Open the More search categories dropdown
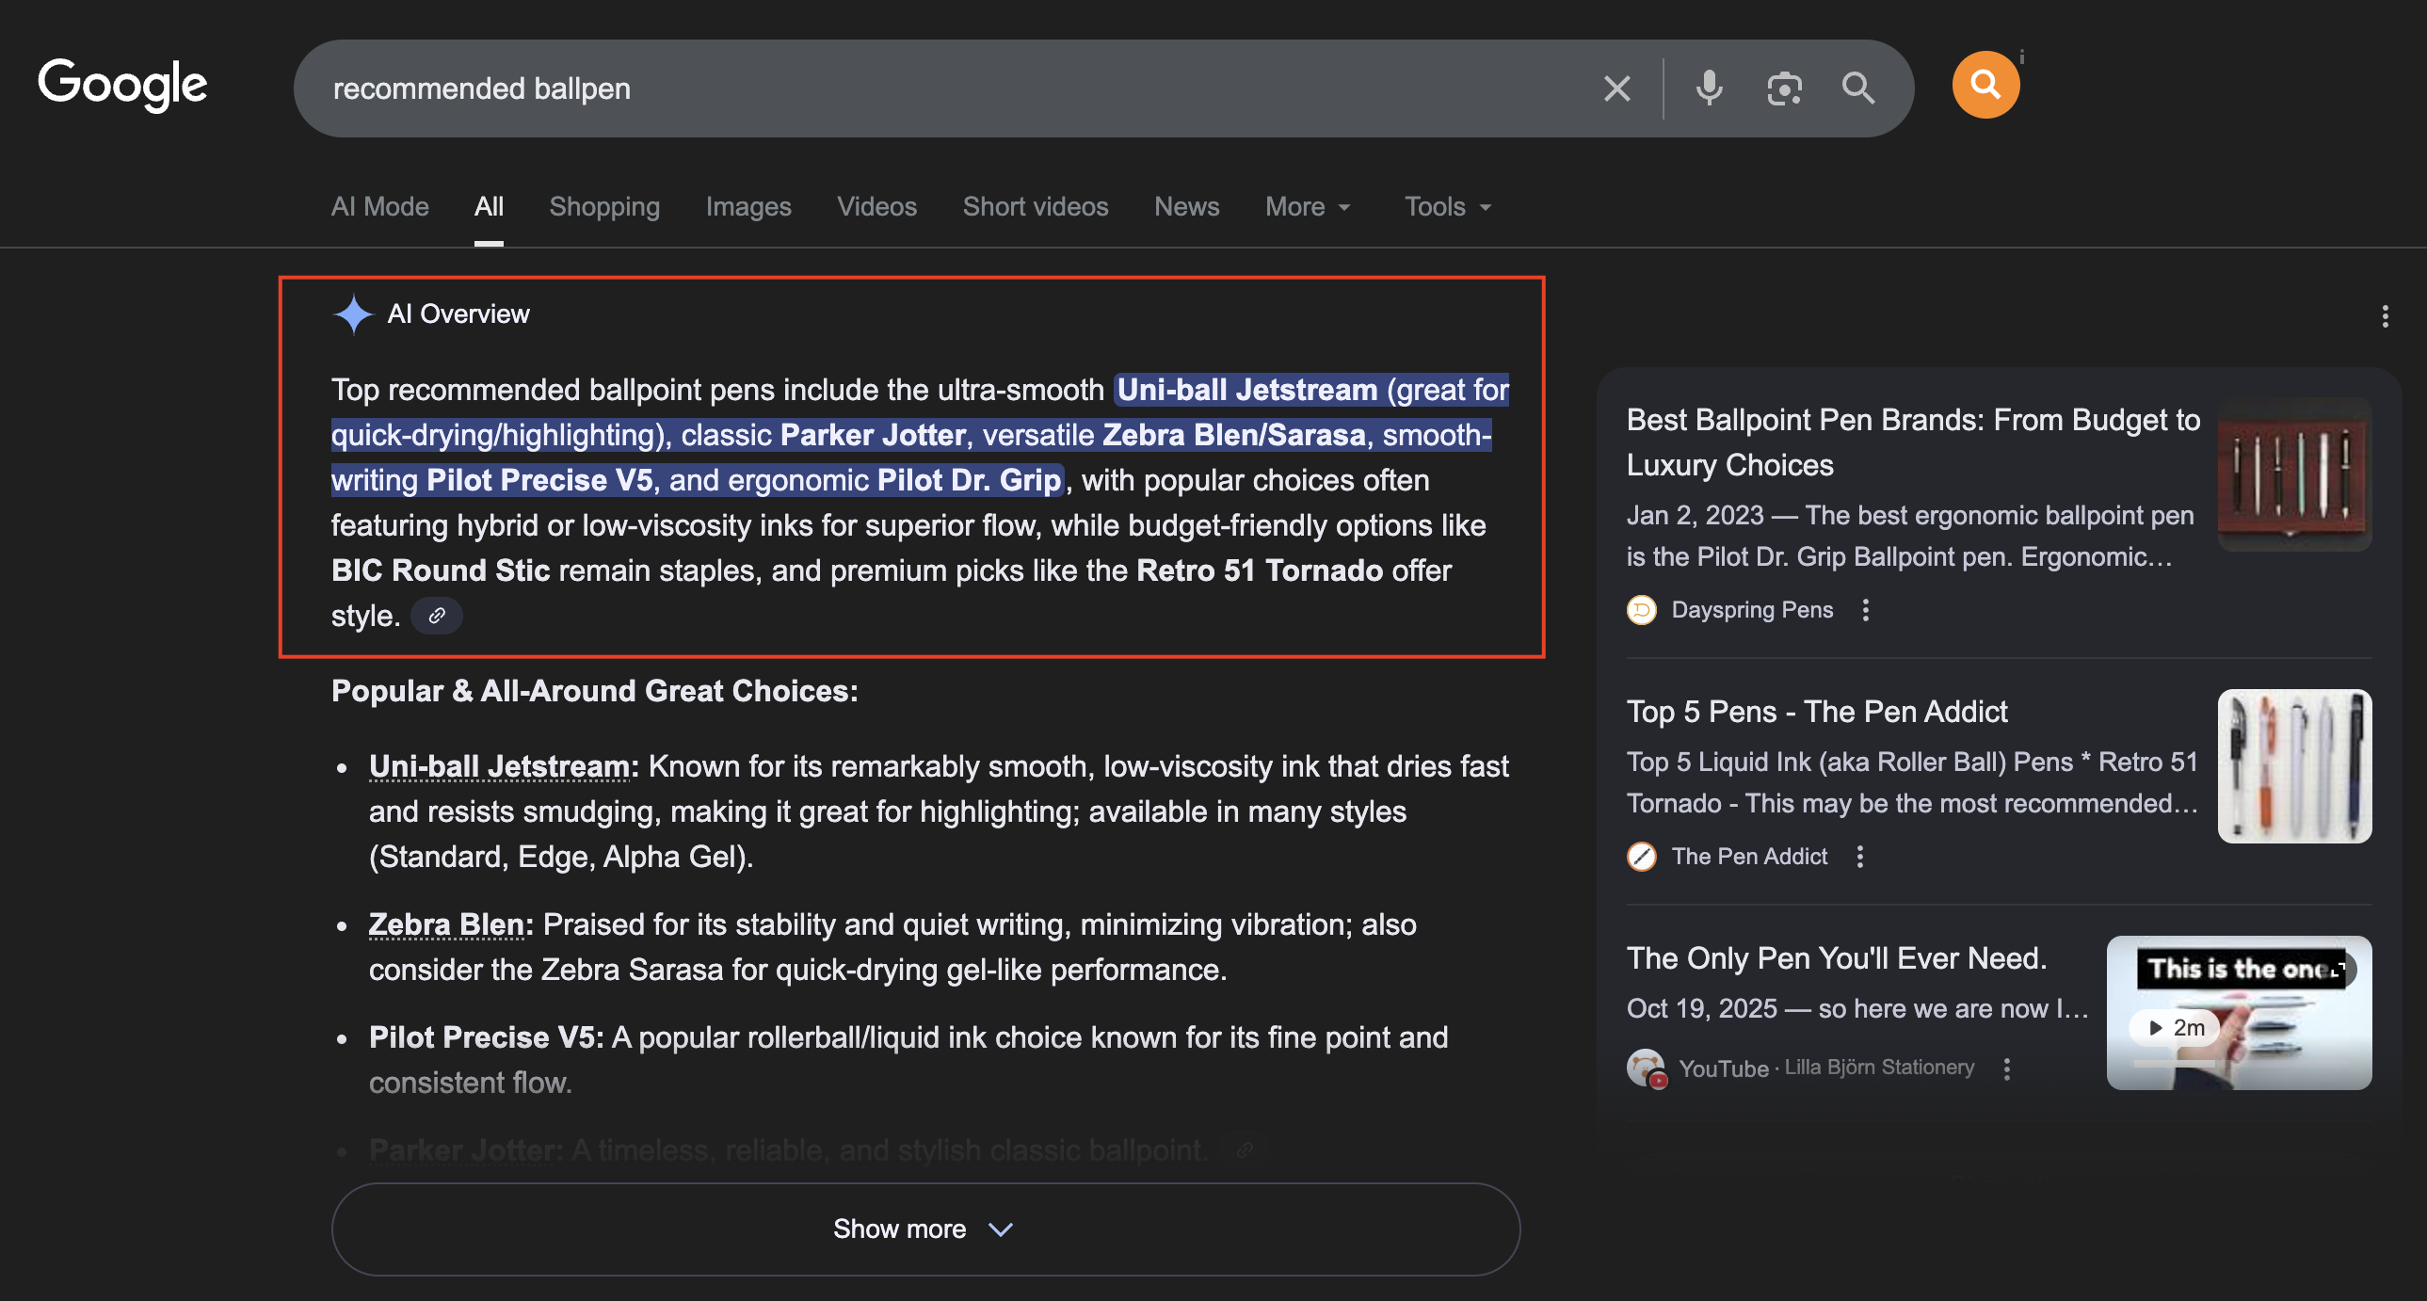 point(1308,206)
